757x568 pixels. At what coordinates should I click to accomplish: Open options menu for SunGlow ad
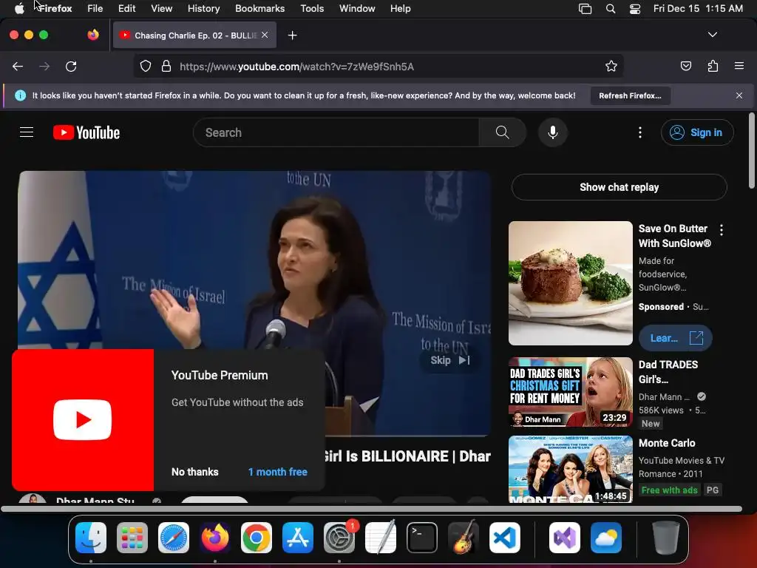tap(722, 230)
